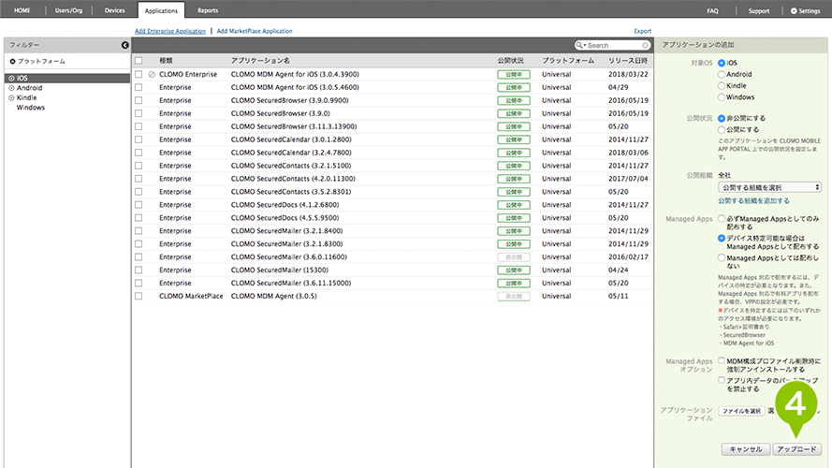
Task: Choose 公開にする publish status
Action: click(x=722, y=130)
